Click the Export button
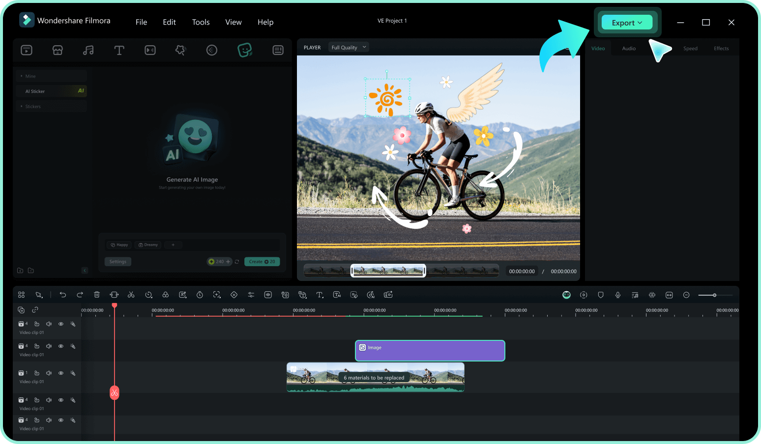The height and width of the screenshot is (444, 761). (627, 23)
